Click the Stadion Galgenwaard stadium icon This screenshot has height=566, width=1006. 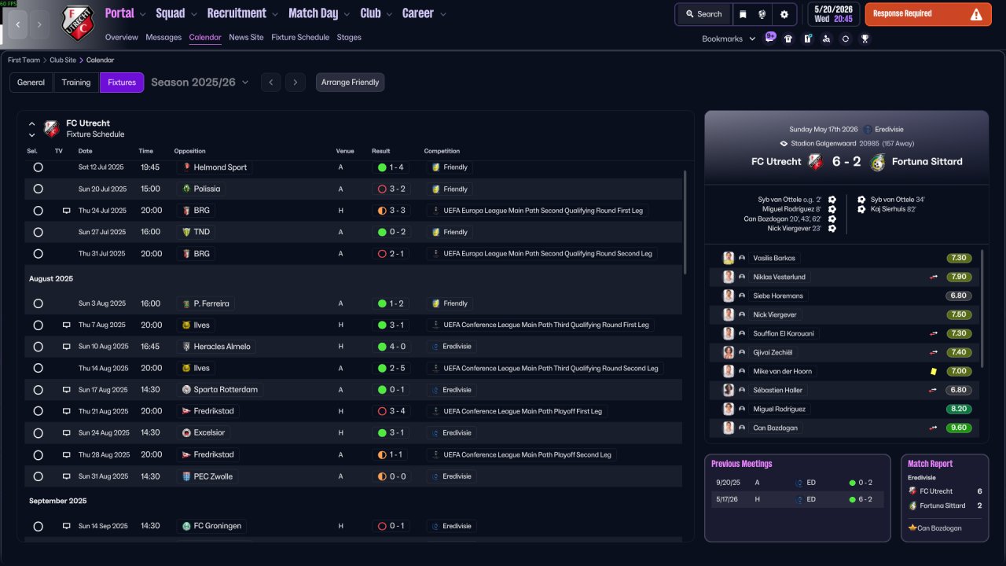point(784,144)
